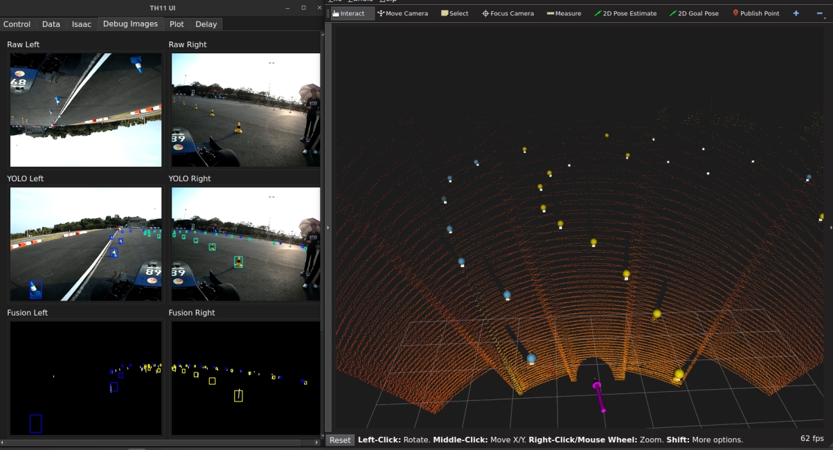Click the YOLO Left detection image
This screenshot has width=833, height=450.
click(86, 244)
